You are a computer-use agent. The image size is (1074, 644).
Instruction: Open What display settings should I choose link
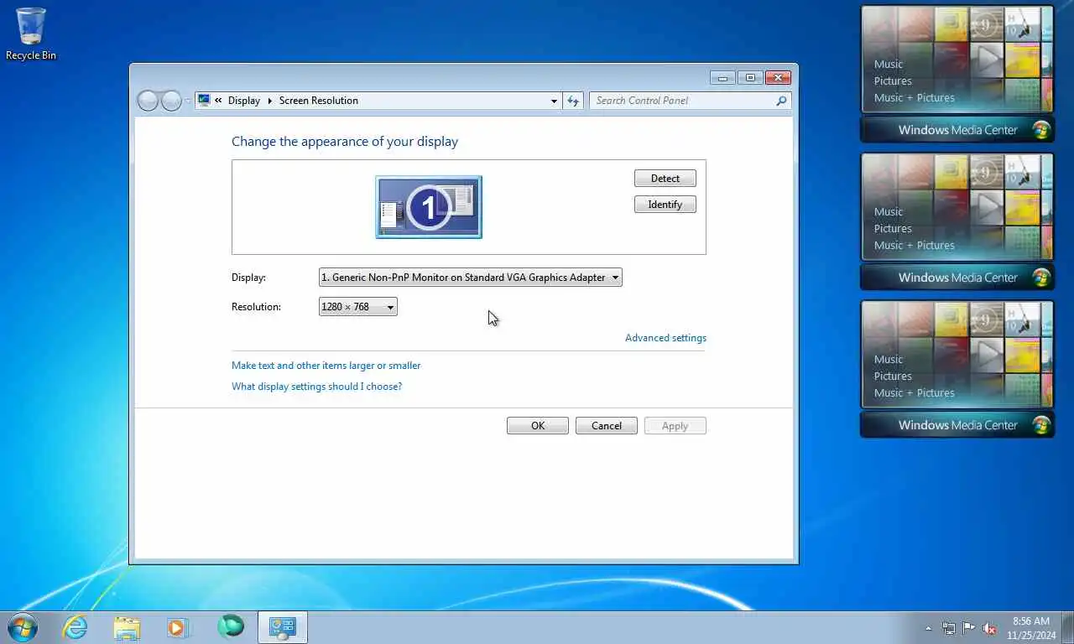point(317,387)
